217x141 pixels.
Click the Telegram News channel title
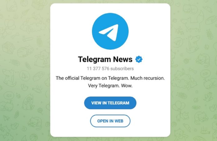(105, 59)
